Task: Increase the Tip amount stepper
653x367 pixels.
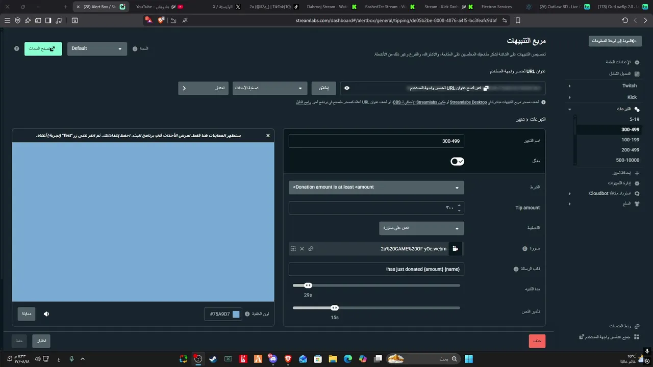Action: click(x=459, y=205)
